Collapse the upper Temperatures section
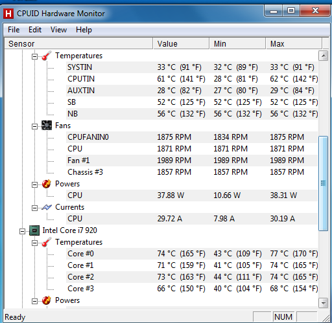The image size is (332, 323). (34, 56)
